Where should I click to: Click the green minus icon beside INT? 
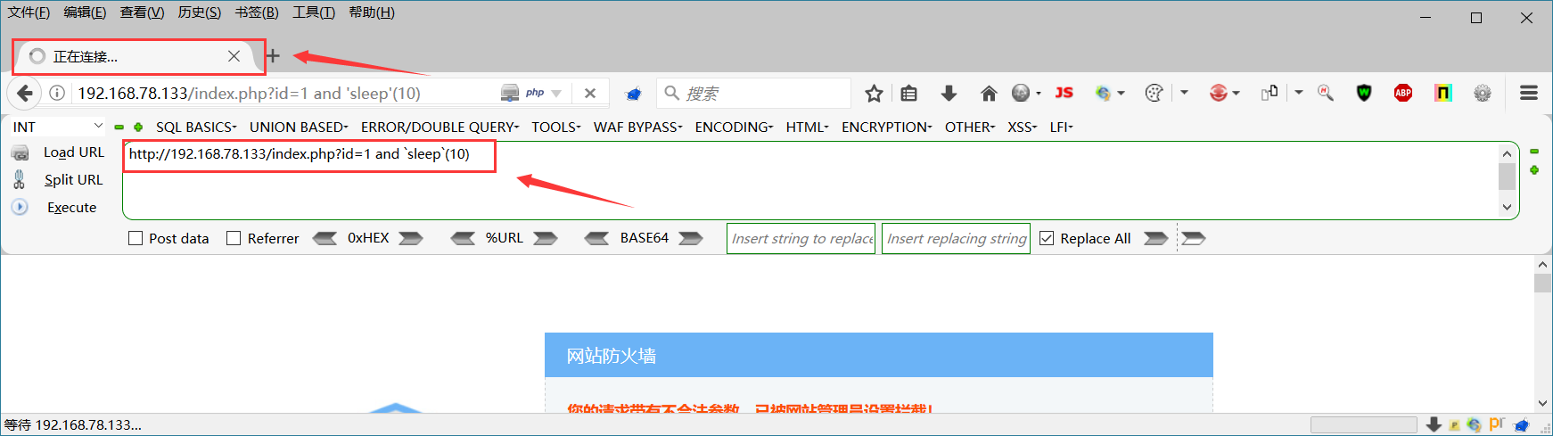[x=119, y=127]
